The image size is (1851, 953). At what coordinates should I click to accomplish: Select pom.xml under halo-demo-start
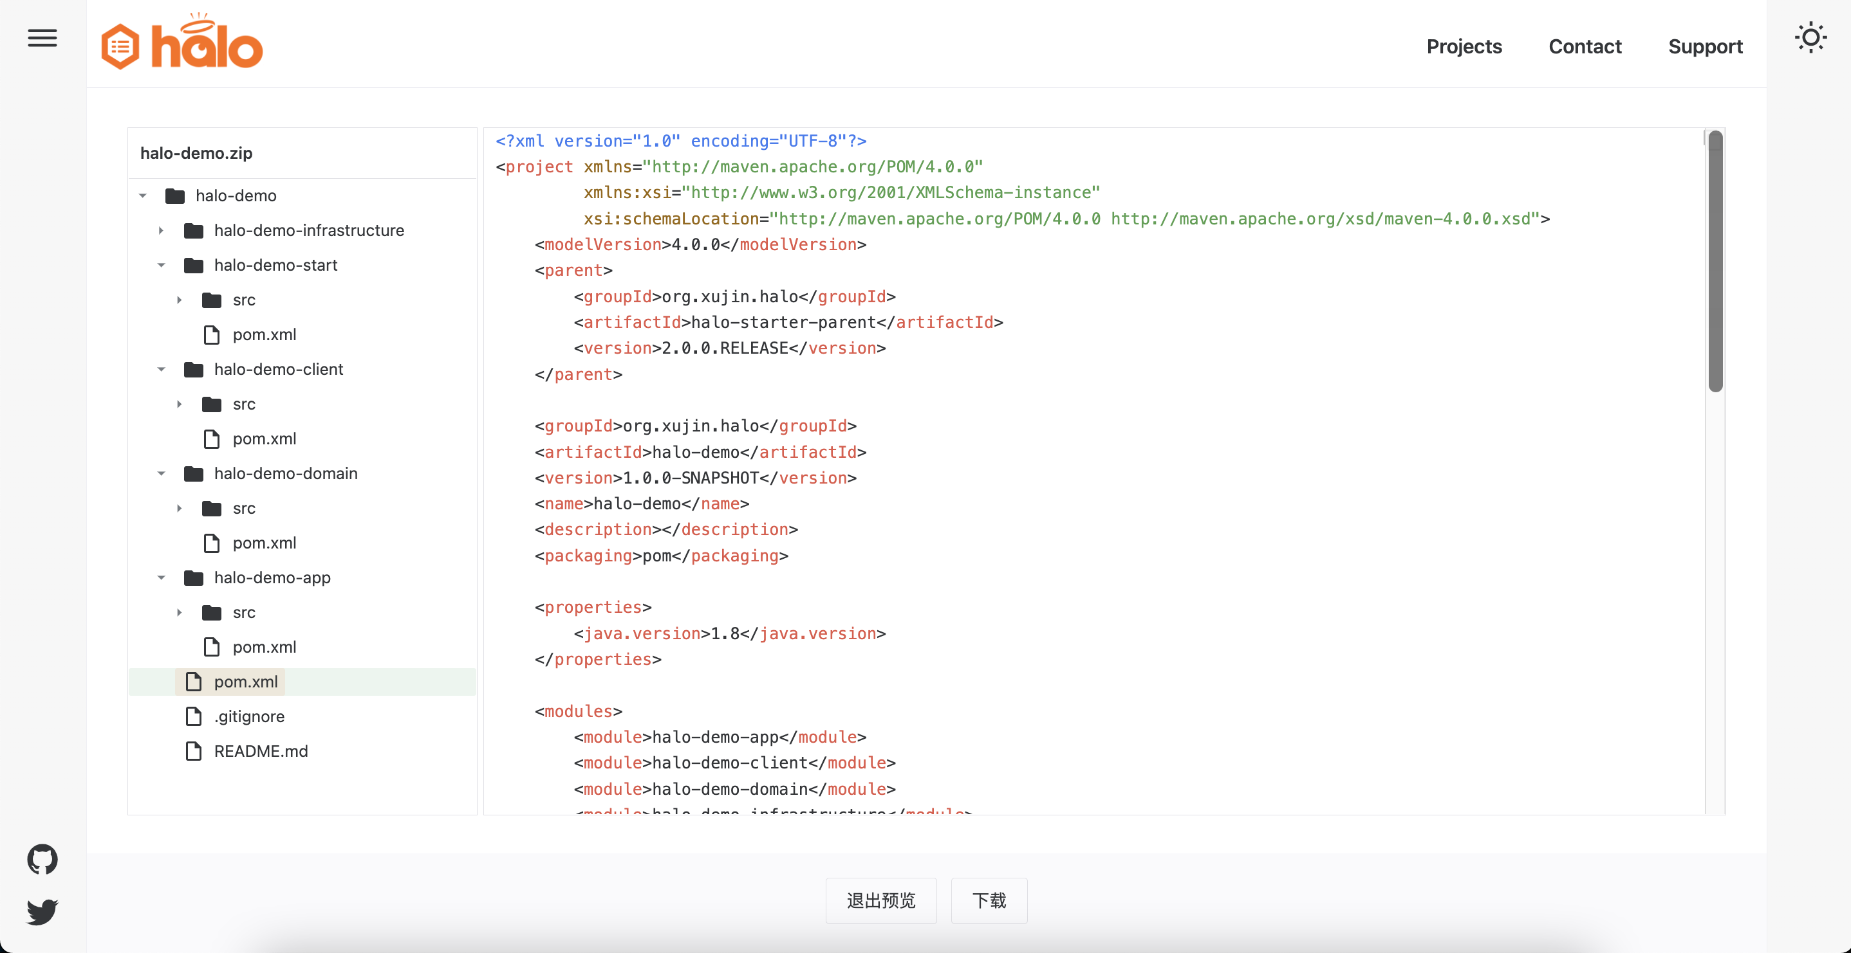click(x=265, y=334)
